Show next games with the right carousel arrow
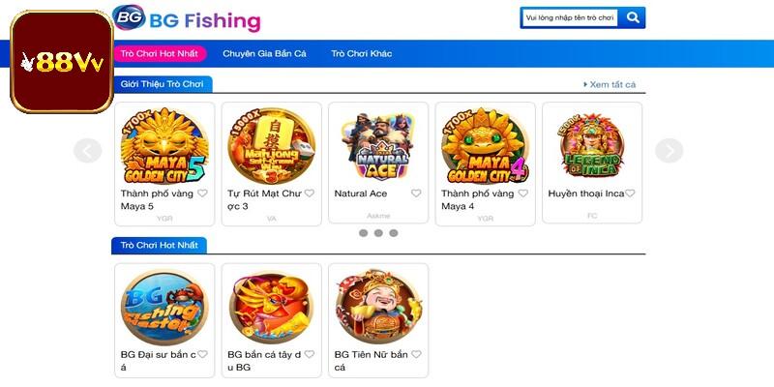Viewport: 774px width, 387px height. click(x=669, y=151)
